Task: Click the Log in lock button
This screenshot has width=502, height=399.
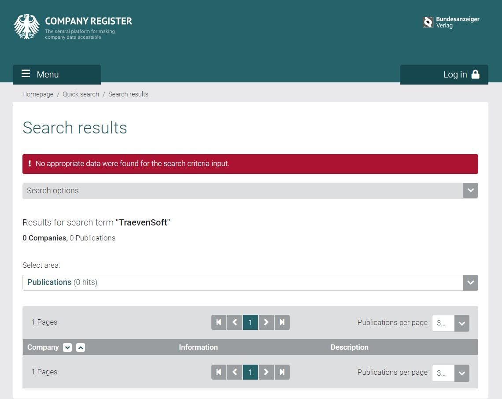Action: [x=444, y=74]
